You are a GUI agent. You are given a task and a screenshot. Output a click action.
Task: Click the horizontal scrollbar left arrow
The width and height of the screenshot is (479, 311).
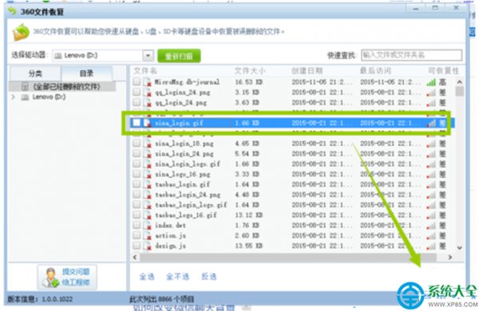tap(135, 258)
